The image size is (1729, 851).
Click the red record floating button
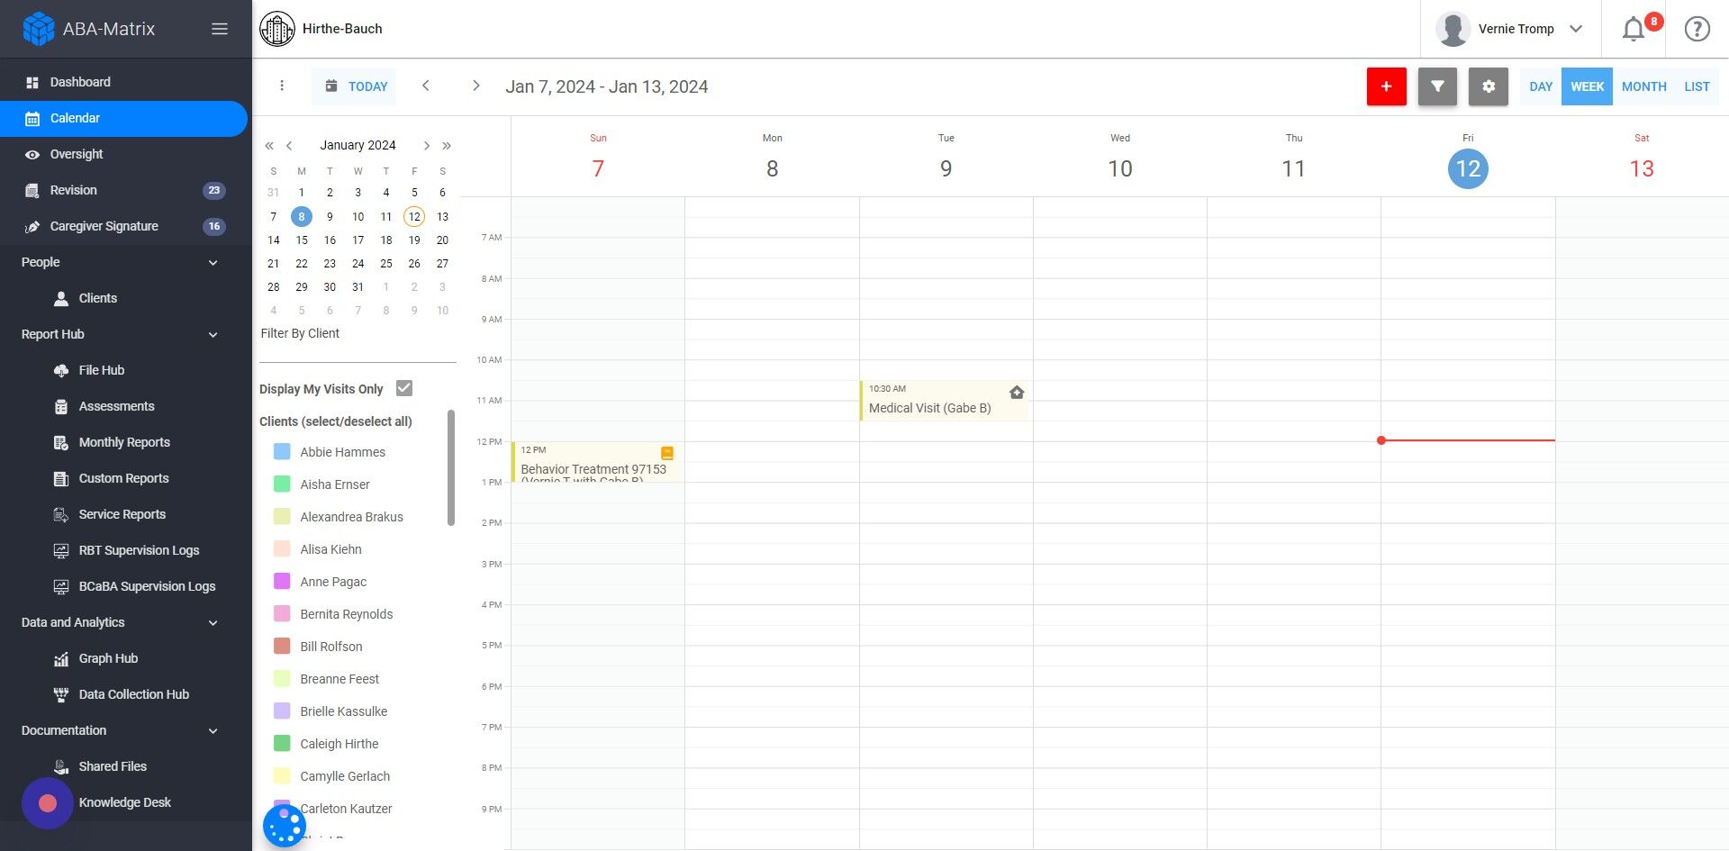[x=48, y=803]
